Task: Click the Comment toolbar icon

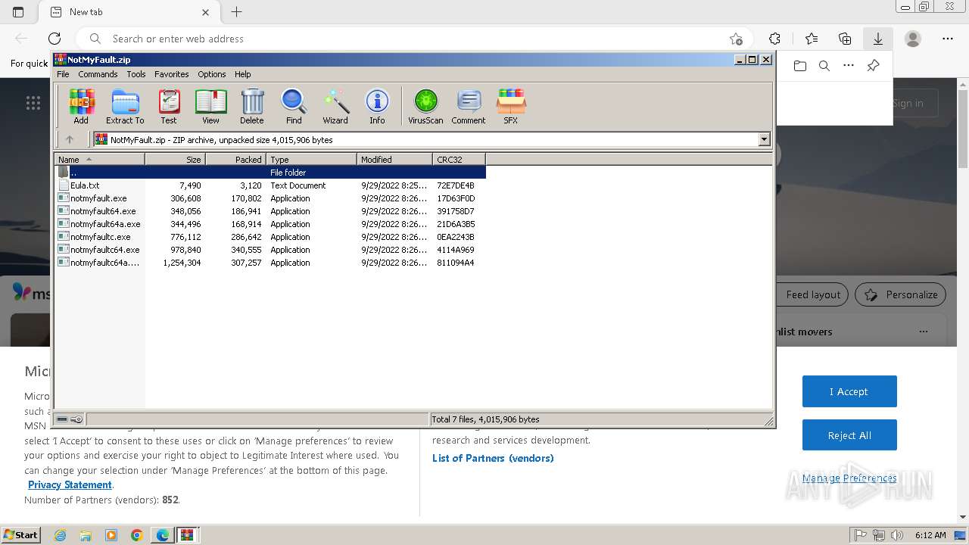Action: 469,106
